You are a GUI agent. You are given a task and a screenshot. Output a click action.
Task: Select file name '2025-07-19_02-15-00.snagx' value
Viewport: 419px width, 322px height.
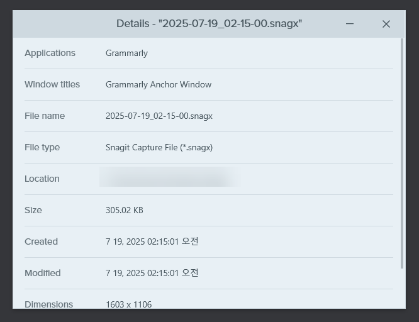(x=159, y=116)
